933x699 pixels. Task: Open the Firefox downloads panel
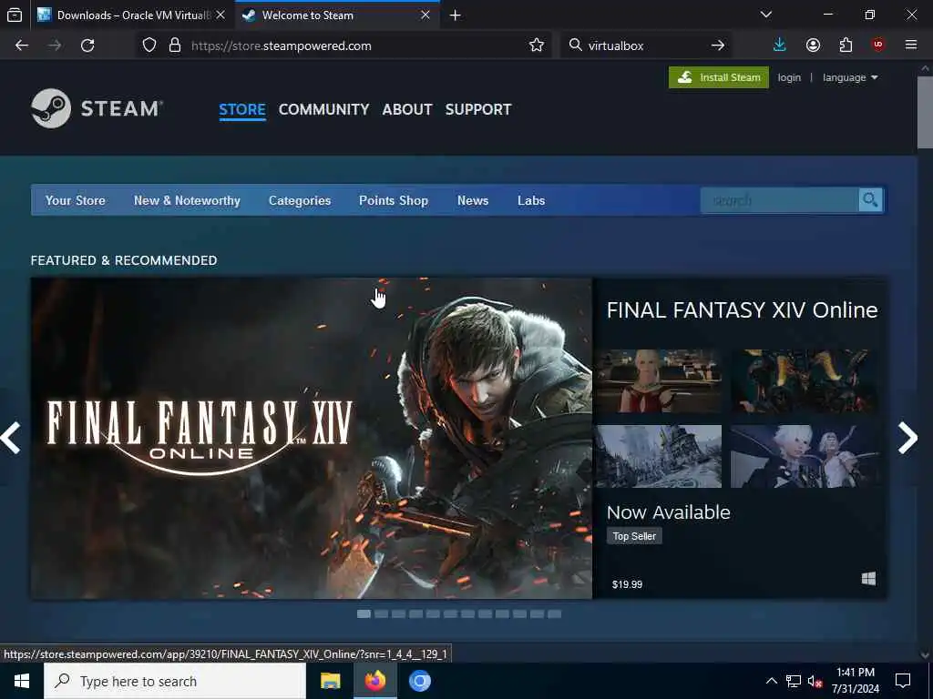tap(780, 46)
